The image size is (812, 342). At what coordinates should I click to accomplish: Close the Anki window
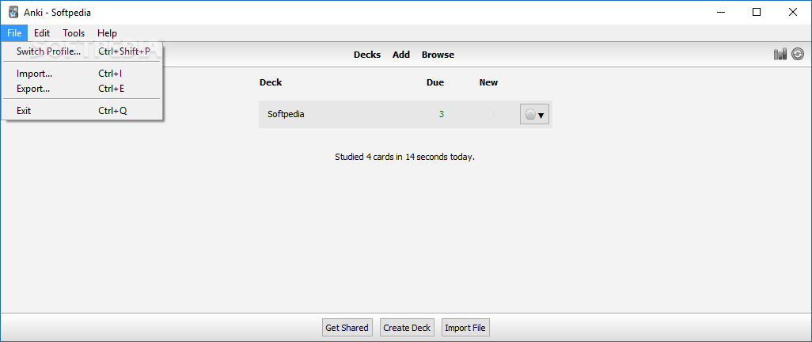[x=793, y=13]
